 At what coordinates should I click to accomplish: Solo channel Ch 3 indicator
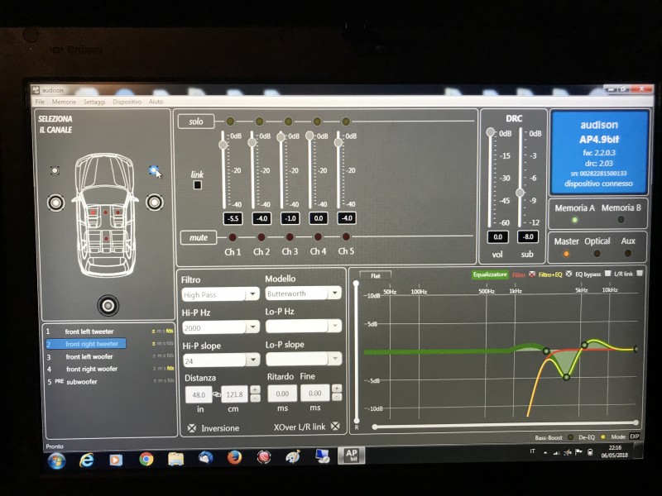[x=288, y=122]
